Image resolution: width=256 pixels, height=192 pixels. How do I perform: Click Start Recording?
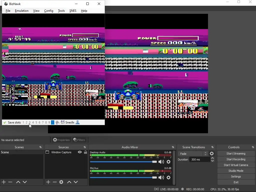point(236,159)
